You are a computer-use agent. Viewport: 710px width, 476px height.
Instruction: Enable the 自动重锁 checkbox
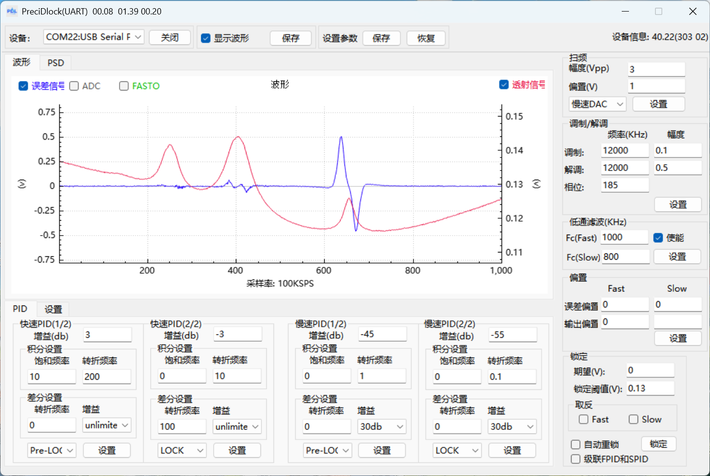(575, 444)
